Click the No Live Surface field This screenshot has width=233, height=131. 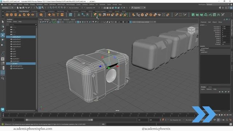pyautogui.click(x=74, y=8)
